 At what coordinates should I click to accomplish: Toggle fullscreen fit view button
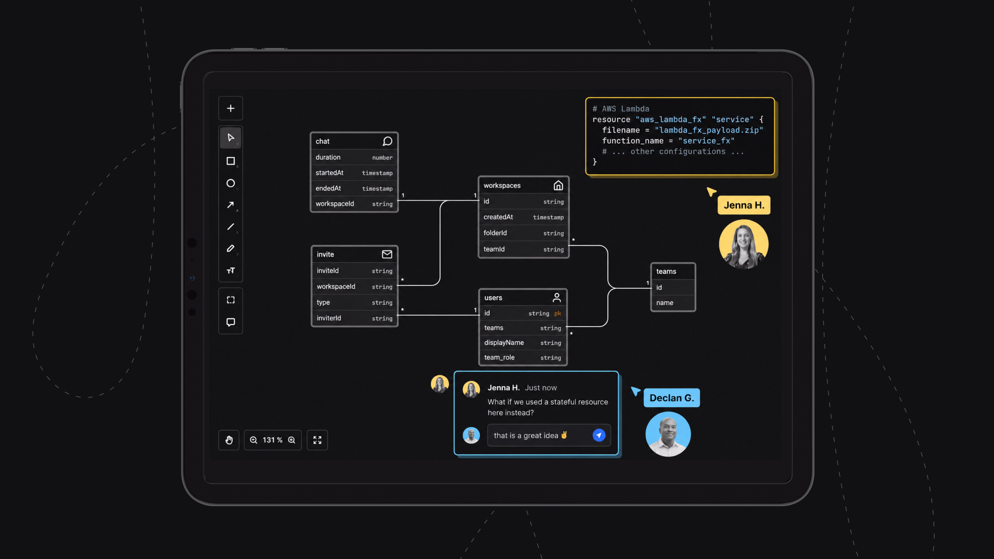click(x=317, y=440)
